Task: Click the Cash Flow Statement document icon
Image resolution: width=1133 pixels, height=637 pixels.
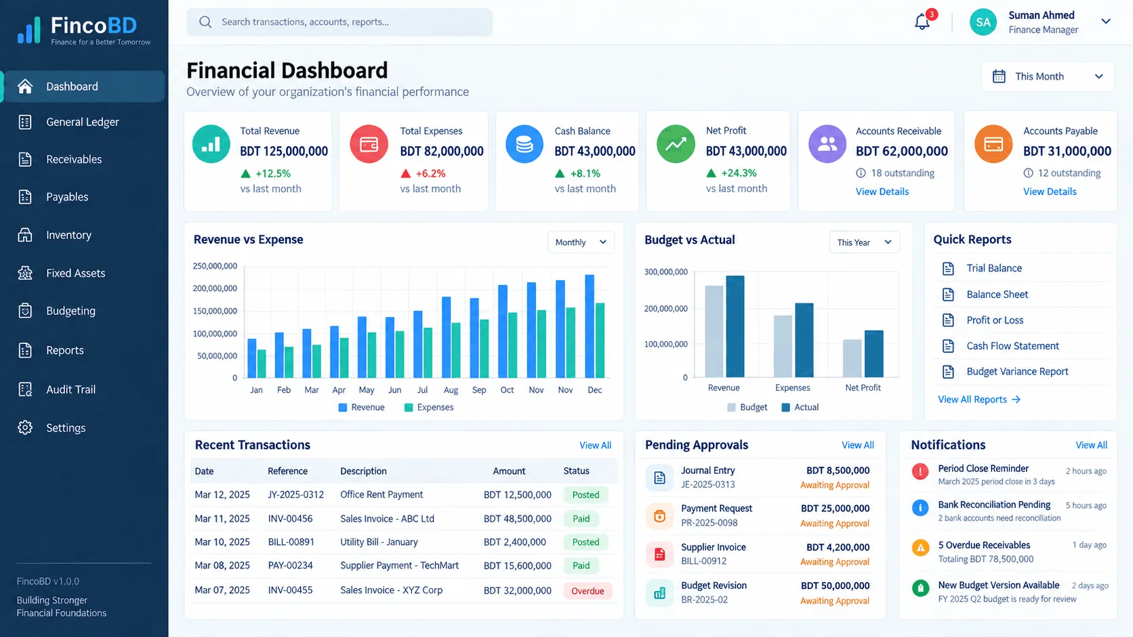Action: click(x=948, y=346)
